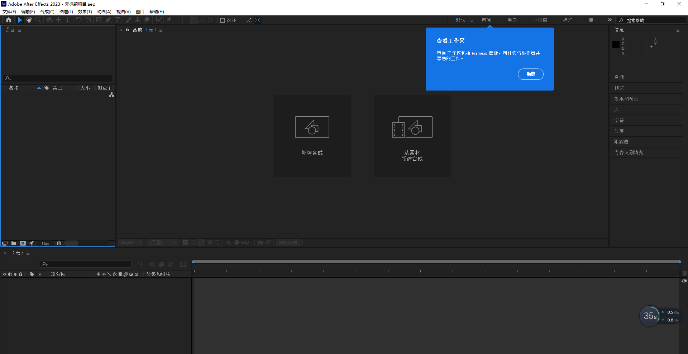Toggle the local axis mode button

193,20
